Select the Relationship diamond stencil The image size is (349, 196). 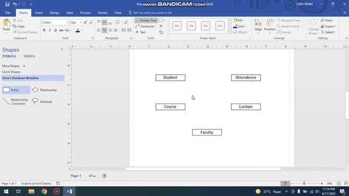coord(44,90)
